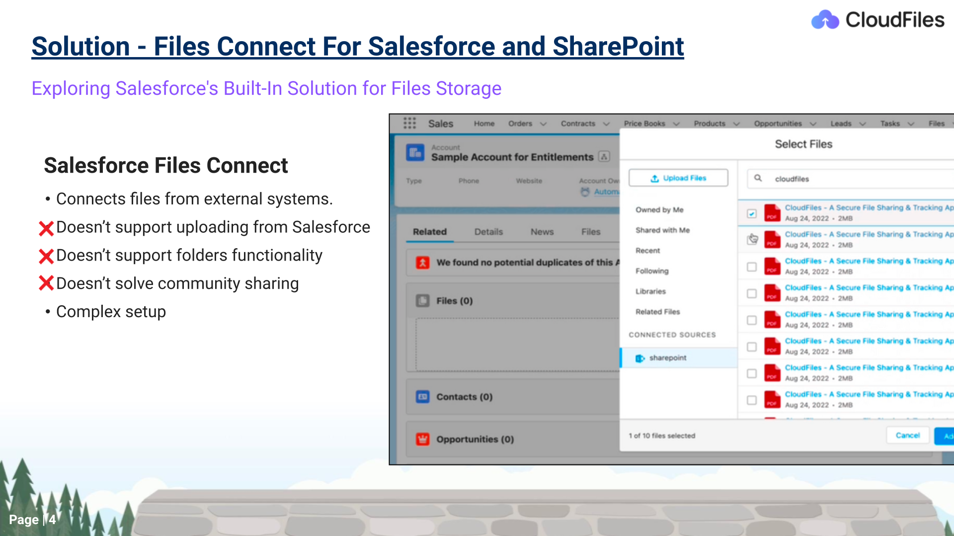Open the account hierarchy icon beside the account name

pos(604,157)
